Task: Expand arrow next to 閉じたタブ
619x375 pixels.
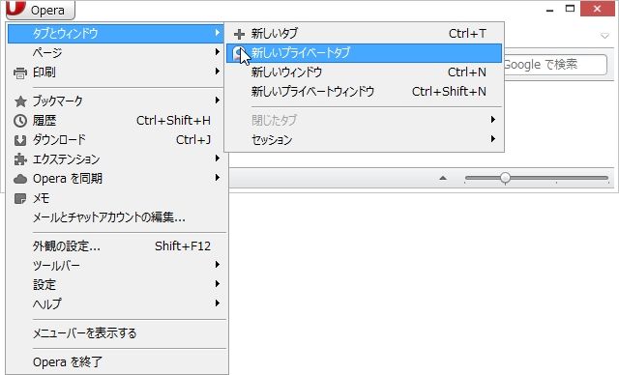Action: [492, 119]
